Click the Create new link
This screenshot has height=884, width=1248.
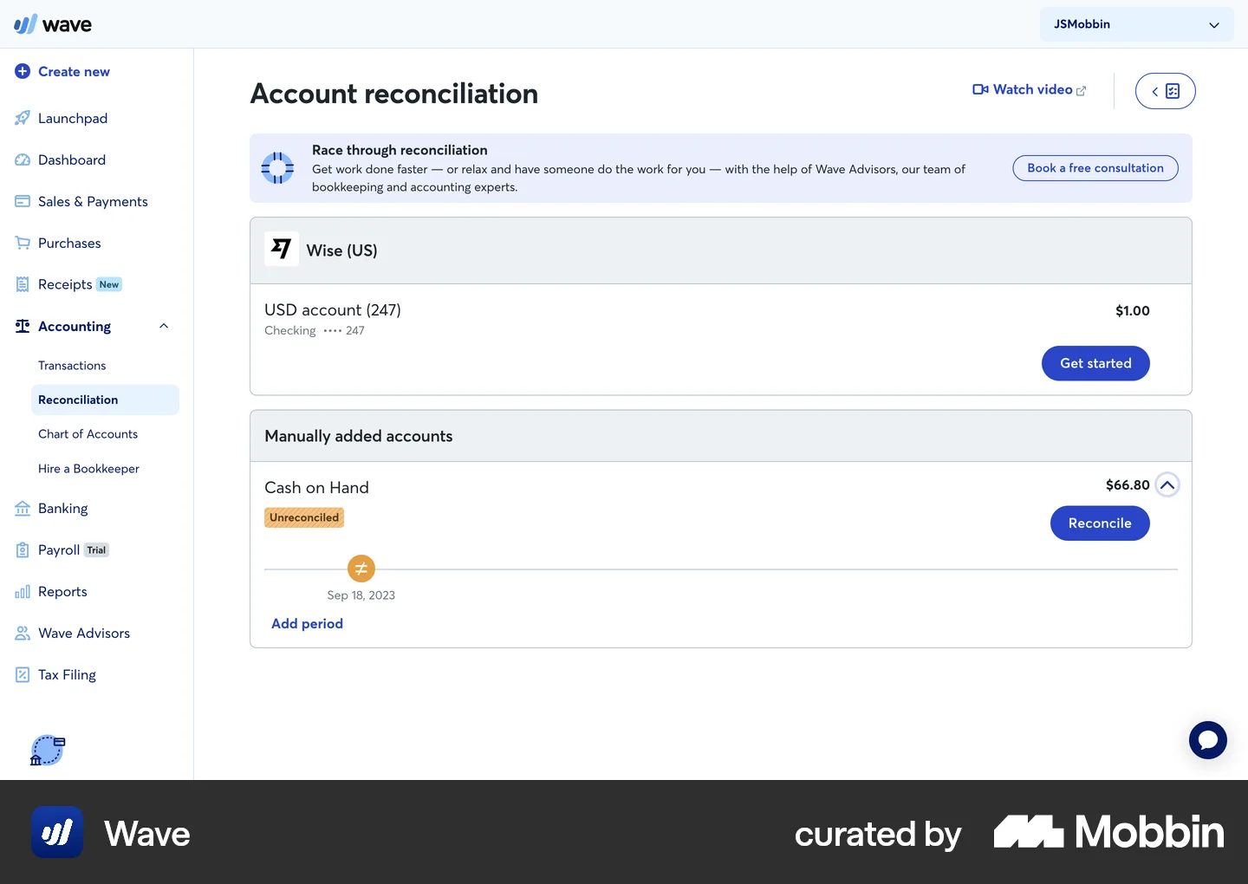(74, 71)
